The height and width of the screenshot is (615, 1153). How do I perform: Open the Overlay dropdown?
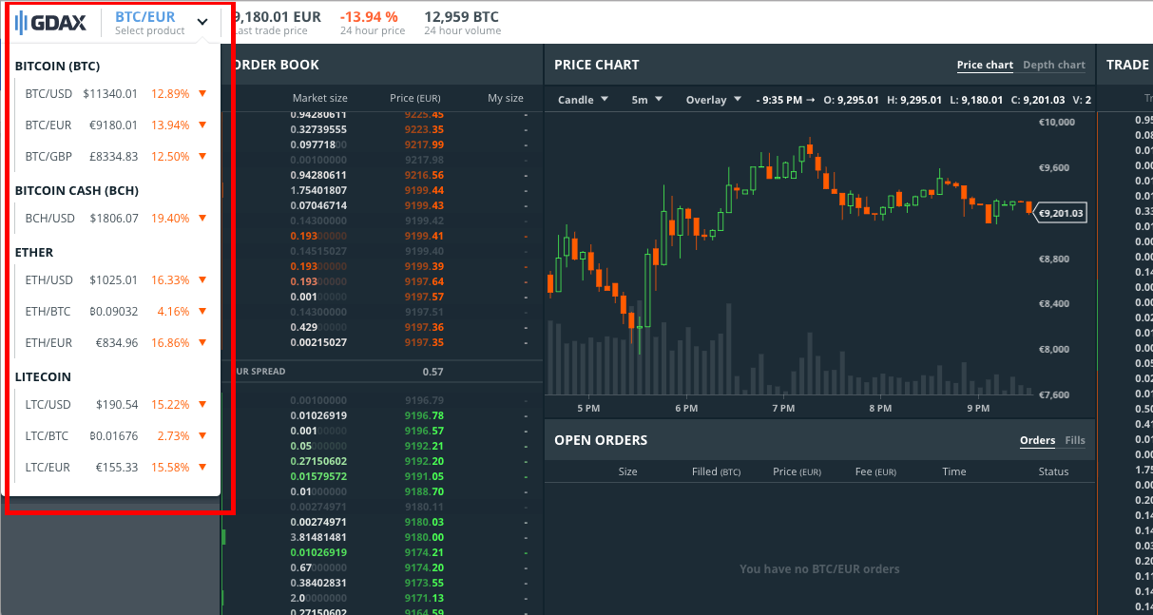pyautogui.click(x=713, y=100)
